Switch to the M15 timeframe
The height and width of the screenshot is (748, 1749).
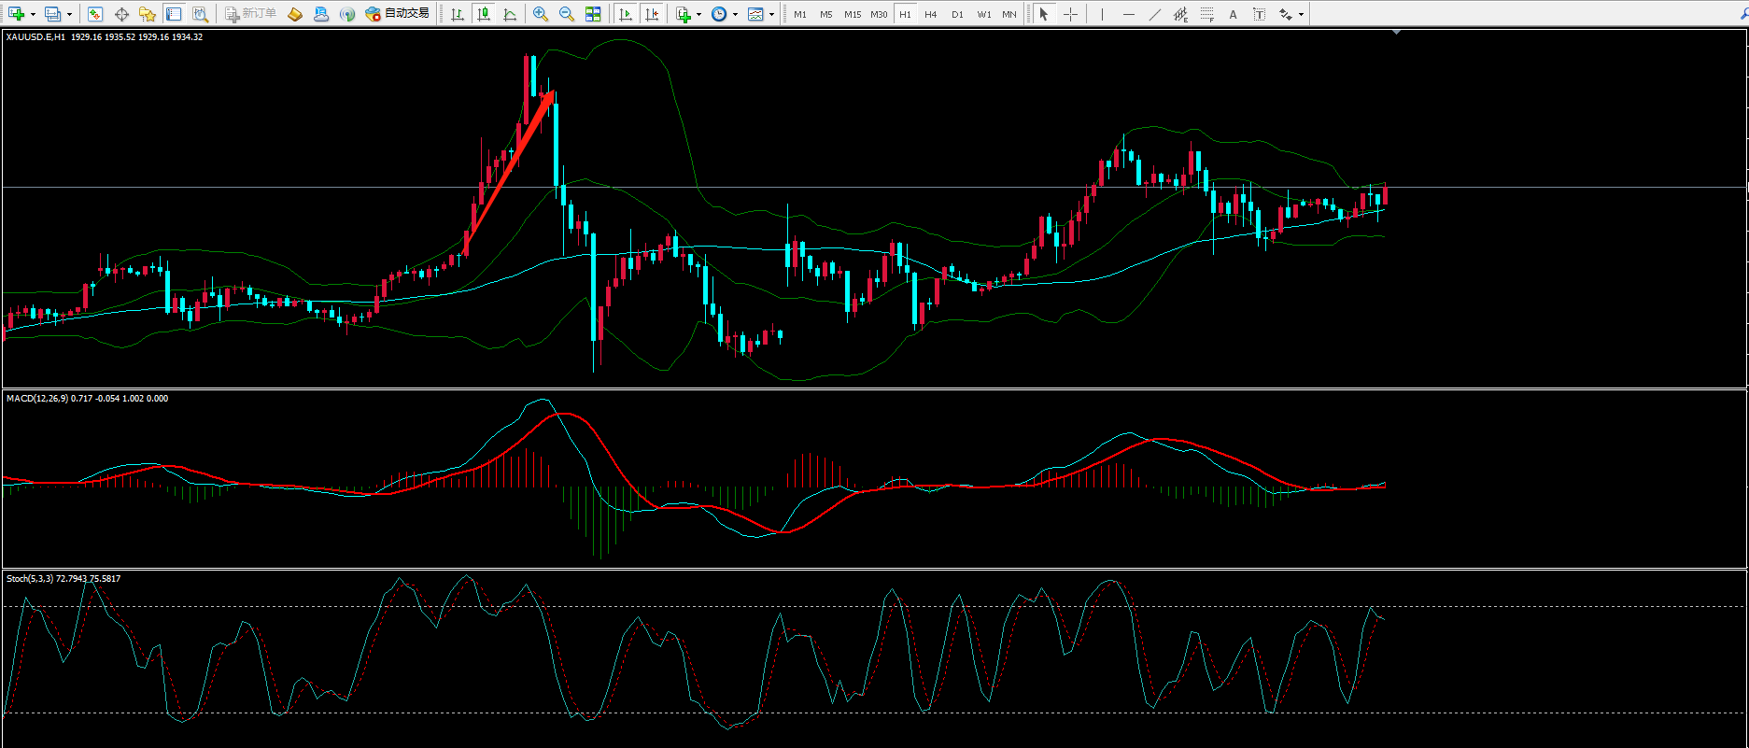853,14
